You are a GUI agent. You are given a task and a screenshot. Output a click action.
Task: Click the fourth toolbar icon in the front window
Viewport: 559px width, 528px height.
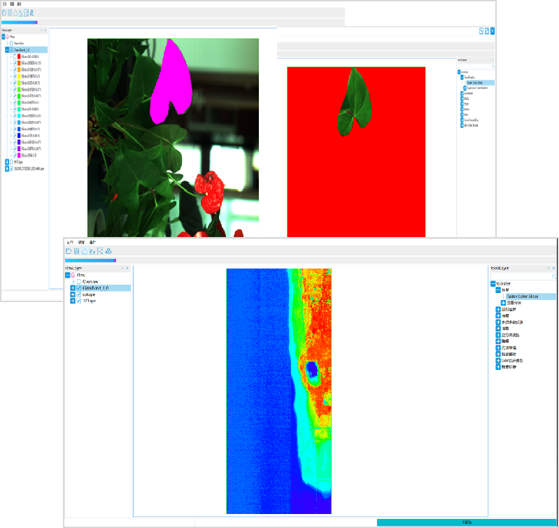93,251
